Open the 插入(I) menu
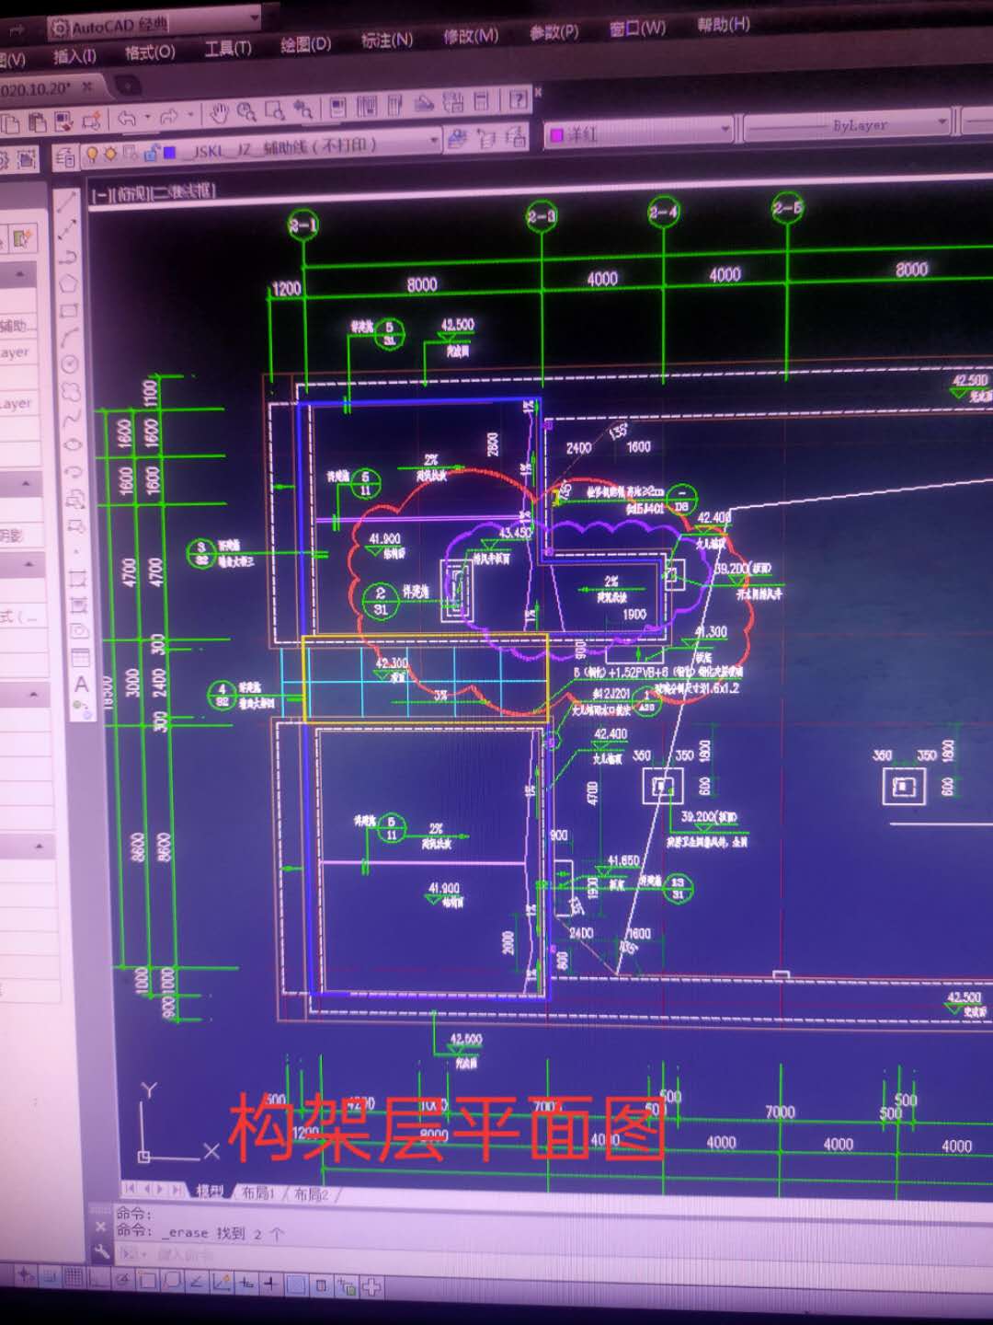993x1325 pixels. coord(74,56)
